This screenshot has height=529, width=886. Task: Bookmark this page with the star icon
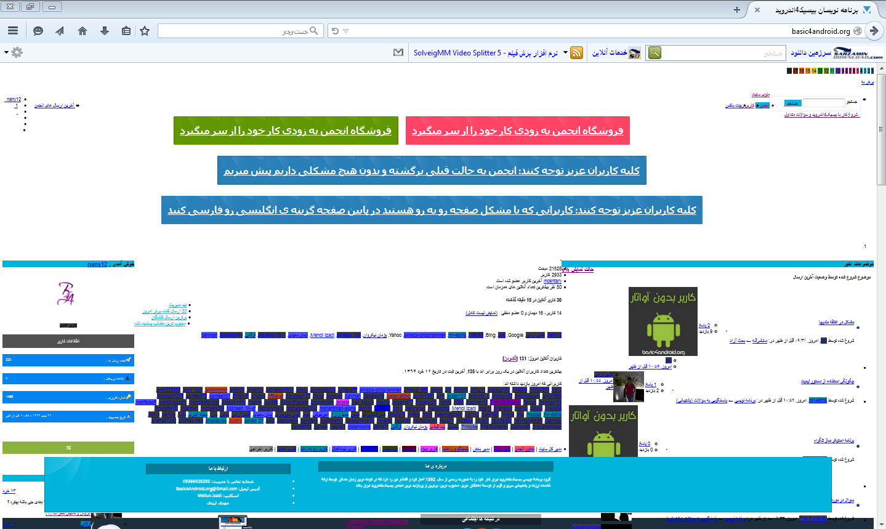pos(145,31)
